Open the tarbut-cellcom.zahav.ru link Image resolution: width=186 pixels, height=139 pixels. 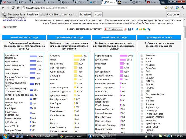click(14, 20)
